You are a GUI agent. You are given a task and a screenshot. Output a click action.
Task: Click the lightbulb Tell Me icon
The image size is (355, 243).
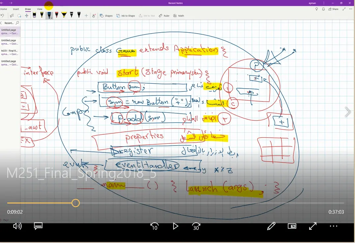click(x=316, y=9)
